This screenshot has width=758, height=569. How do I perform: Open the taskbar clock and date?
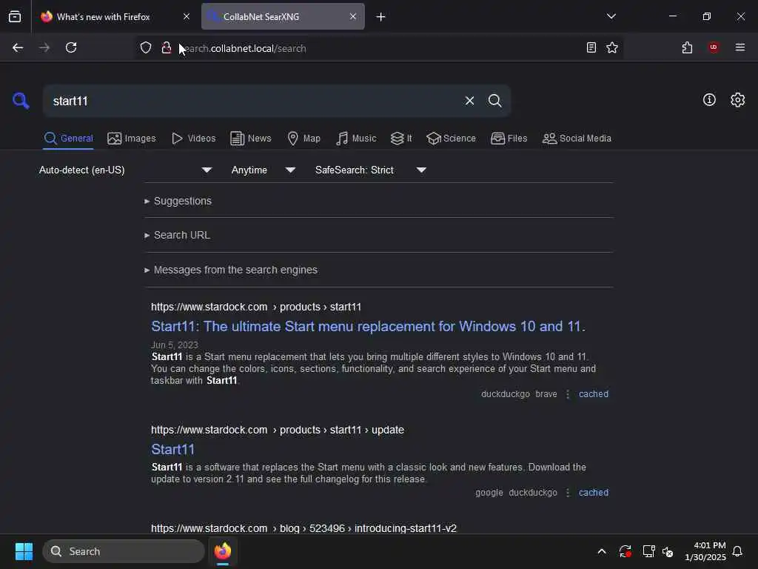tap(705, 551)
